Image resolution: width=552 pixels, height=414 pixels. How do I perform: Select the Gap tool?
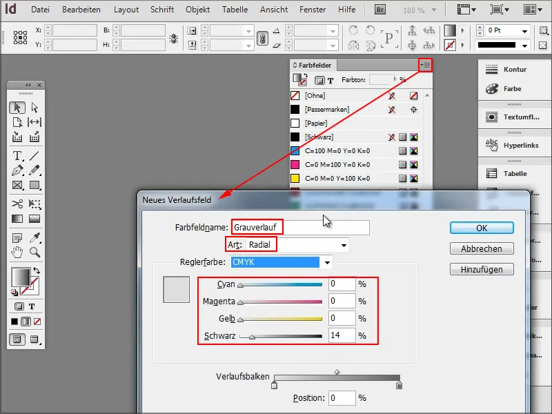coord(34,122)
